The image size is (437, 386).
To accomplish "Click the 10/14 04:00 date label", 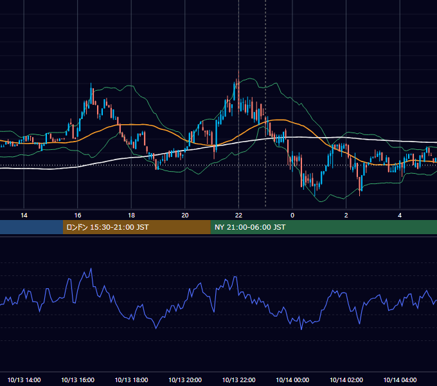I will 400,380.
